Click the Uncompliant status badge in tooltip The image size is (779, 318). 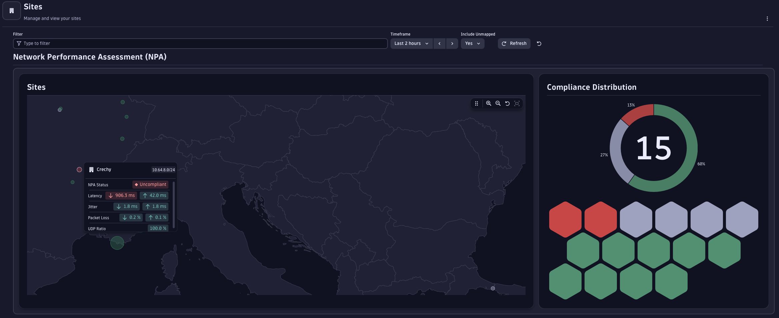pyautogui.click(x=150, y=184)
